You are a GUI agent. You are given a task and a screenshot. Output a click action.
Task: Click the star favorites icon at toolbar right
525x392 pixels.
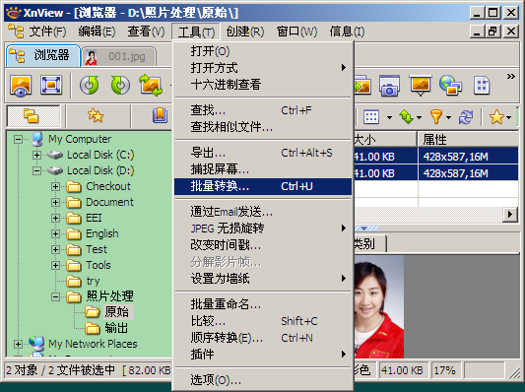coord(496,117)
